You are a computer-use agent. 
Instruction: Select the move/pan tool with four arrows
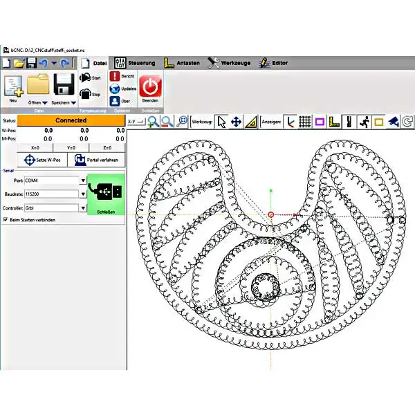click(x=236, y=122)
